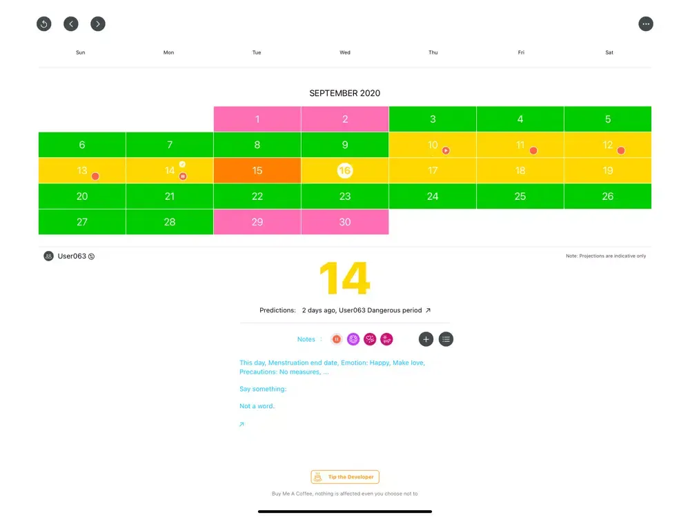Select green date 9
This screenshot has height=517, width=690.
(x=345, y=145)
